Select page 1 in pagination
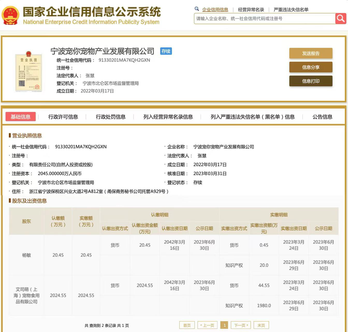The image size is (348, 332). [x=224, y=325]
